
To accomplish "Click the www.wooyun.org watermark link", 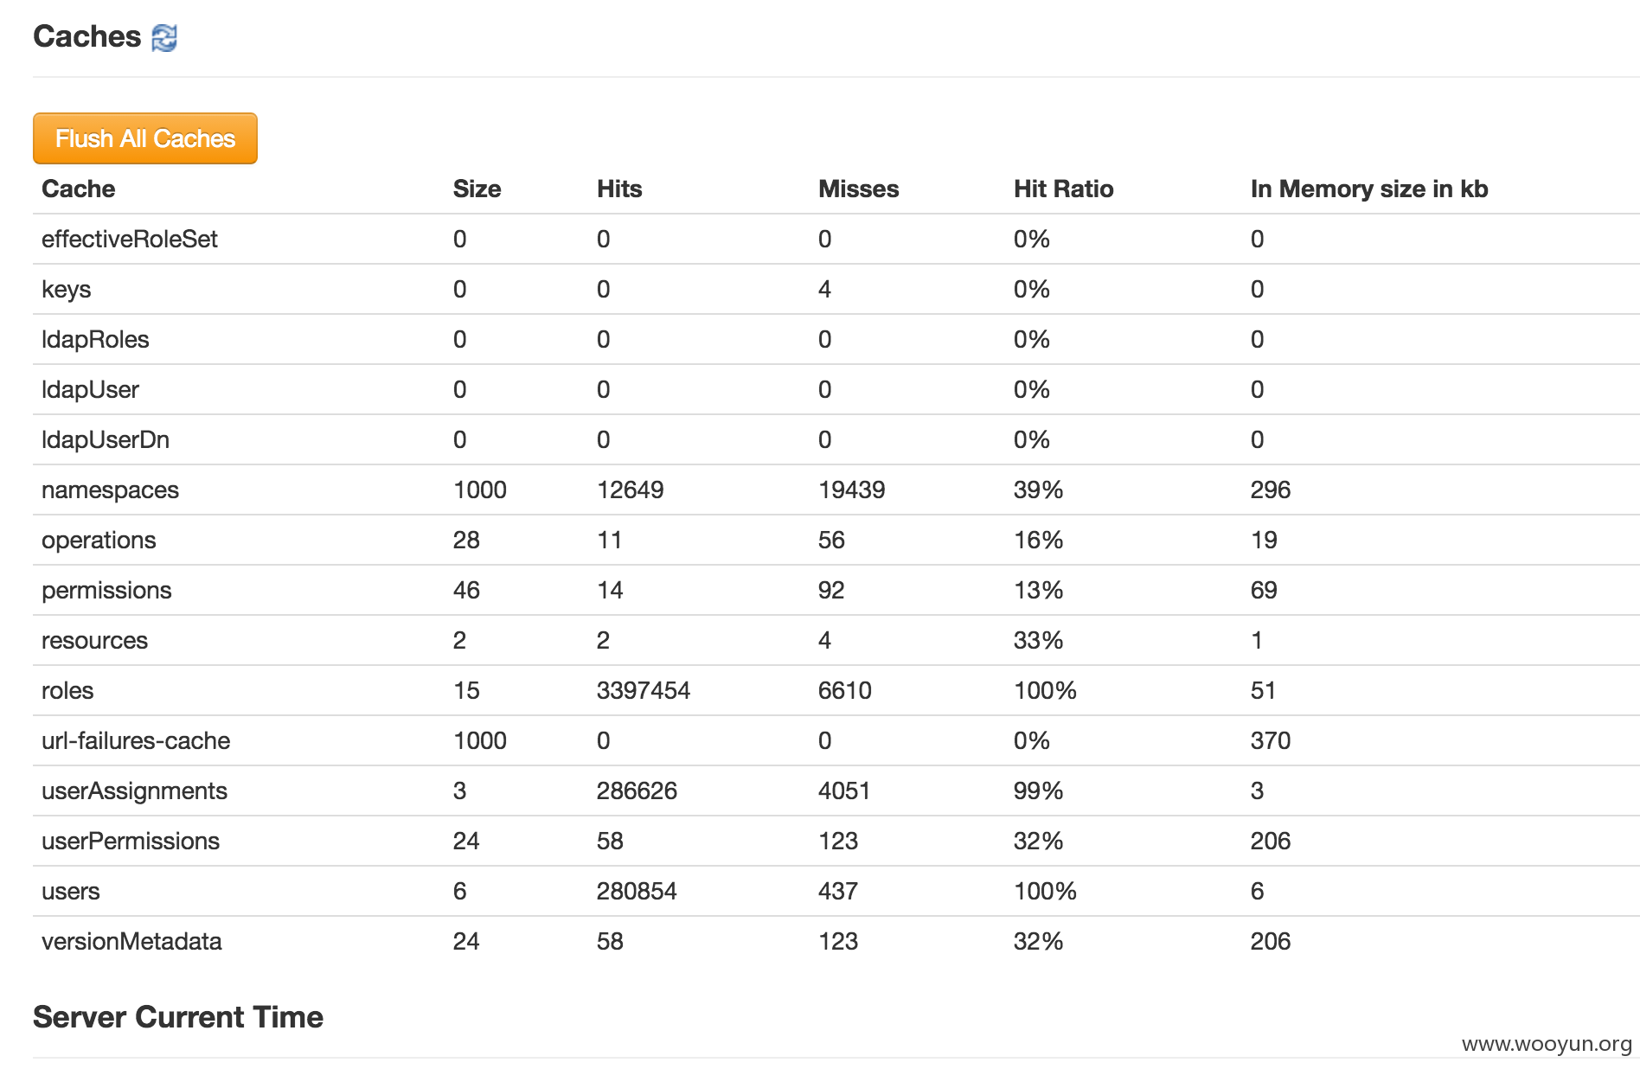I will (1547, 1045).
